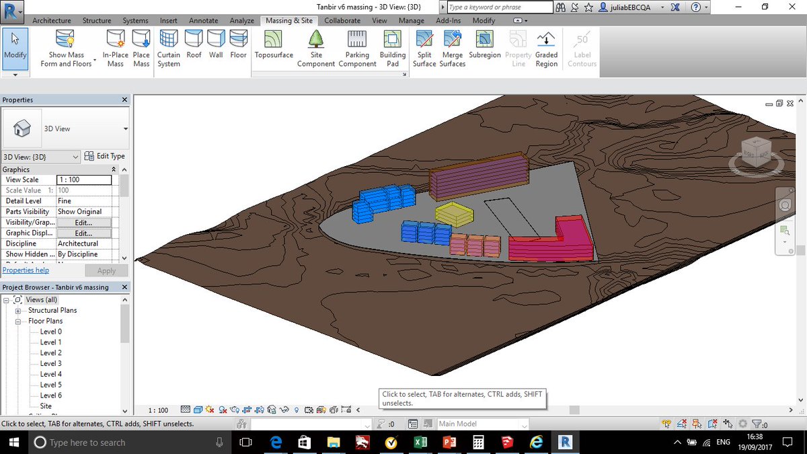Toggle Crop View in view control bar
807x454 pixels.
point(247,410)
